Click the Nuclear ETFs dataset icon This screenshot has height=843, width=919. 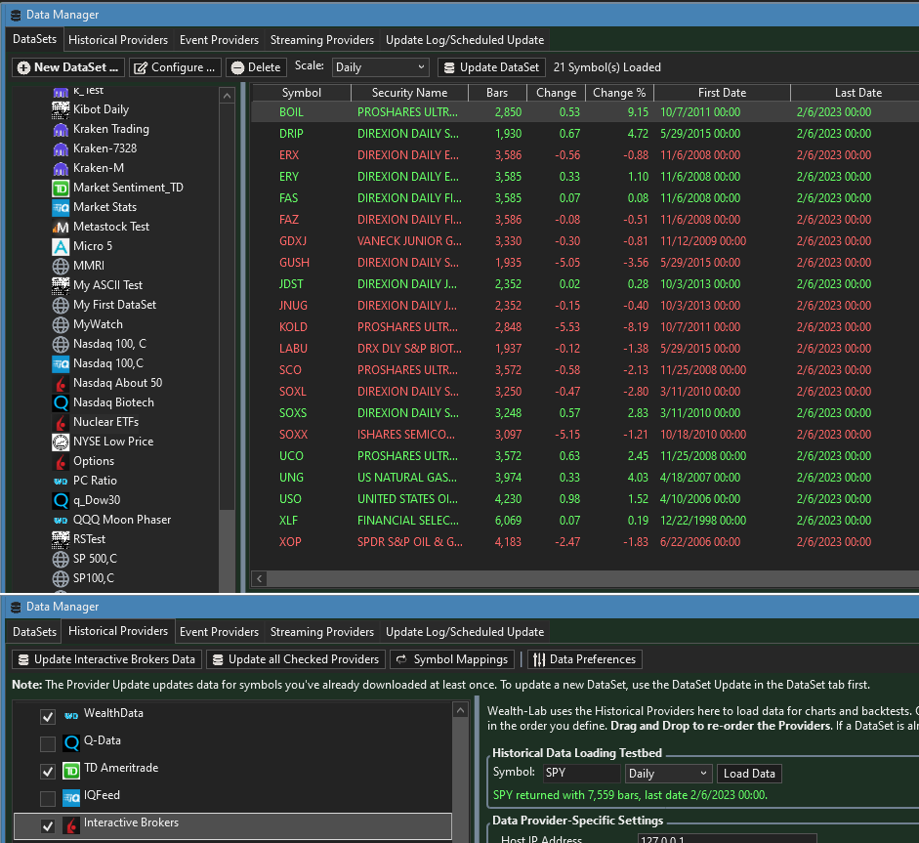pyautogui.click(x=61, y=422)
